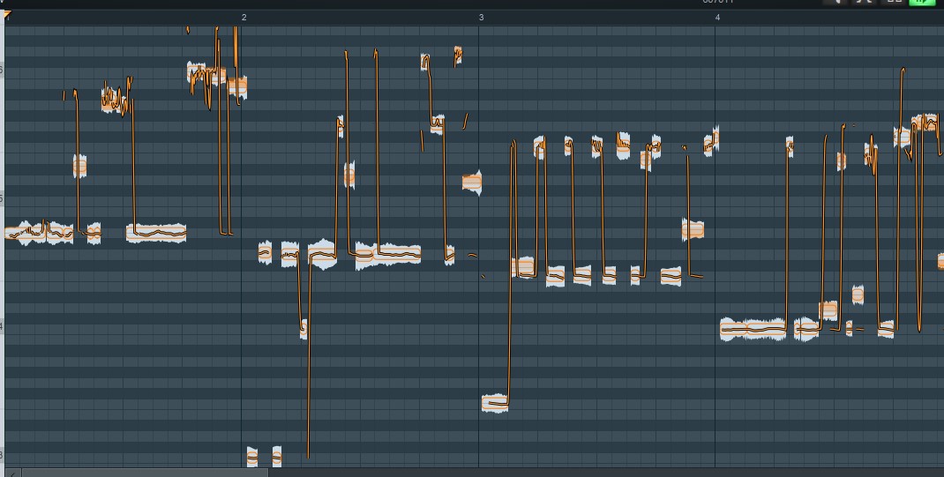The image size is (944, 477).
Task: Click the second icon in the top-right toolbar
Action: 865,2
